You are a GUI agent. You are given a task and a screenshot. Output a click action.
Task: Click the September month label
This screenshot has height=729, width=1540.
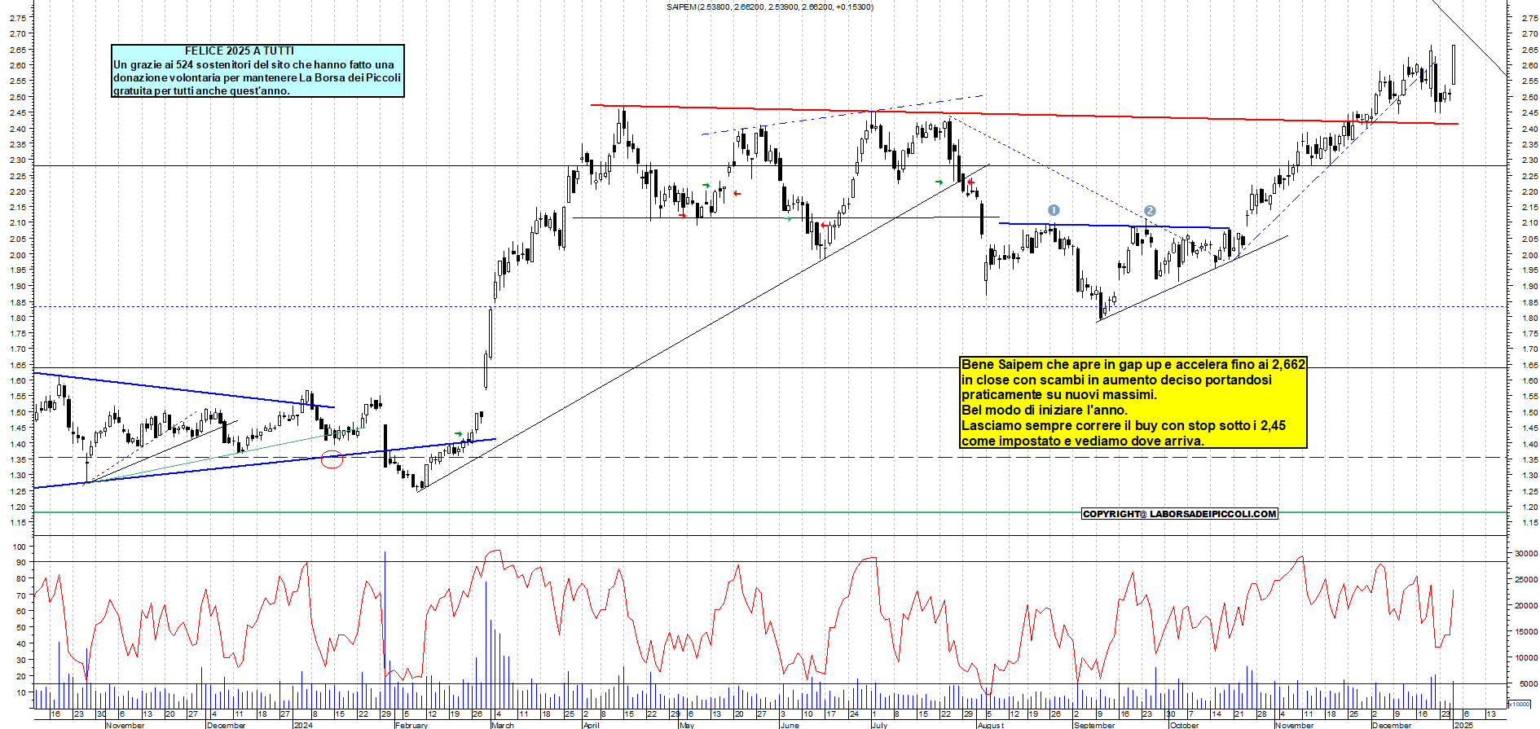click(x=1094, y=725)
